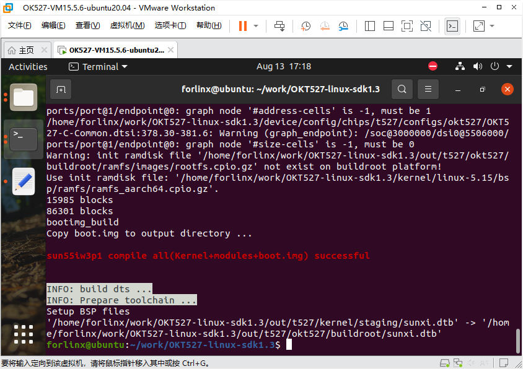Open the 帮助(H) menu
Viewport: 523px width, 369px height.
(209, 25)
